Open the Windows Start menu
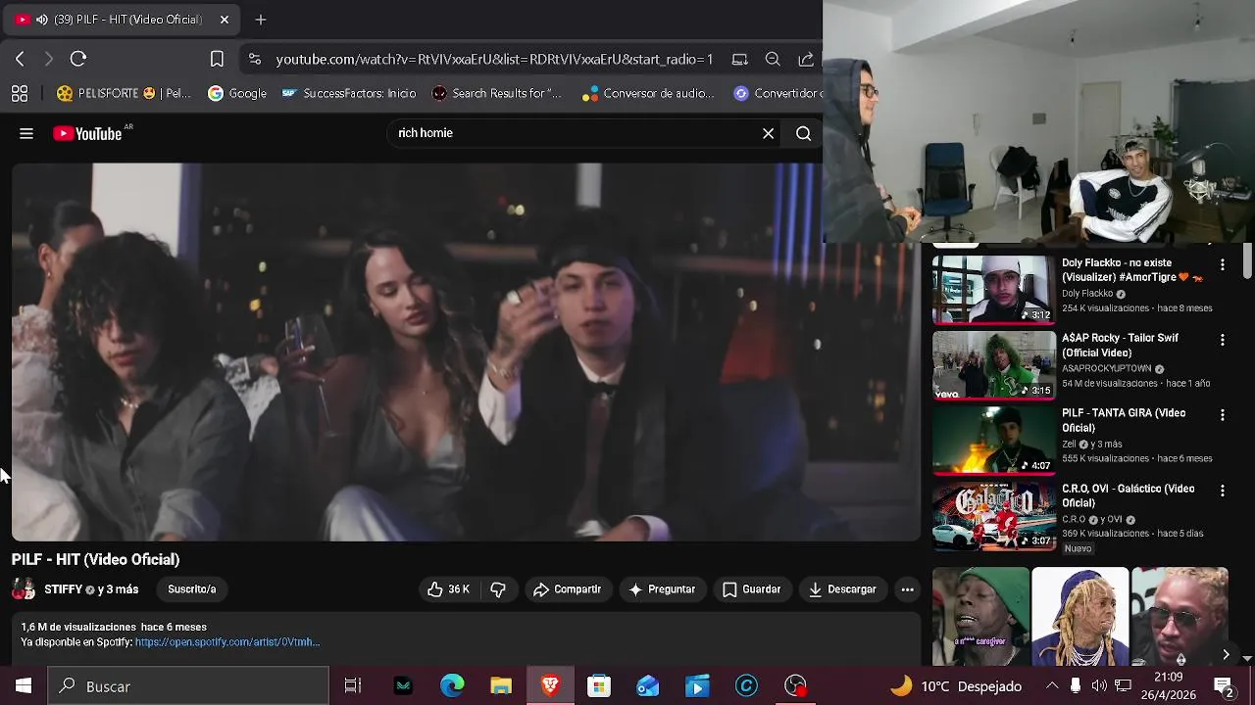 pos(24,686)
